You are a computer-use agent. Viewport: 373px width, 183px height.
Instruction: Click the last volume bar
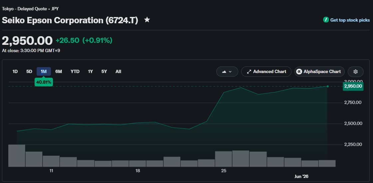(x=327, y=163)
